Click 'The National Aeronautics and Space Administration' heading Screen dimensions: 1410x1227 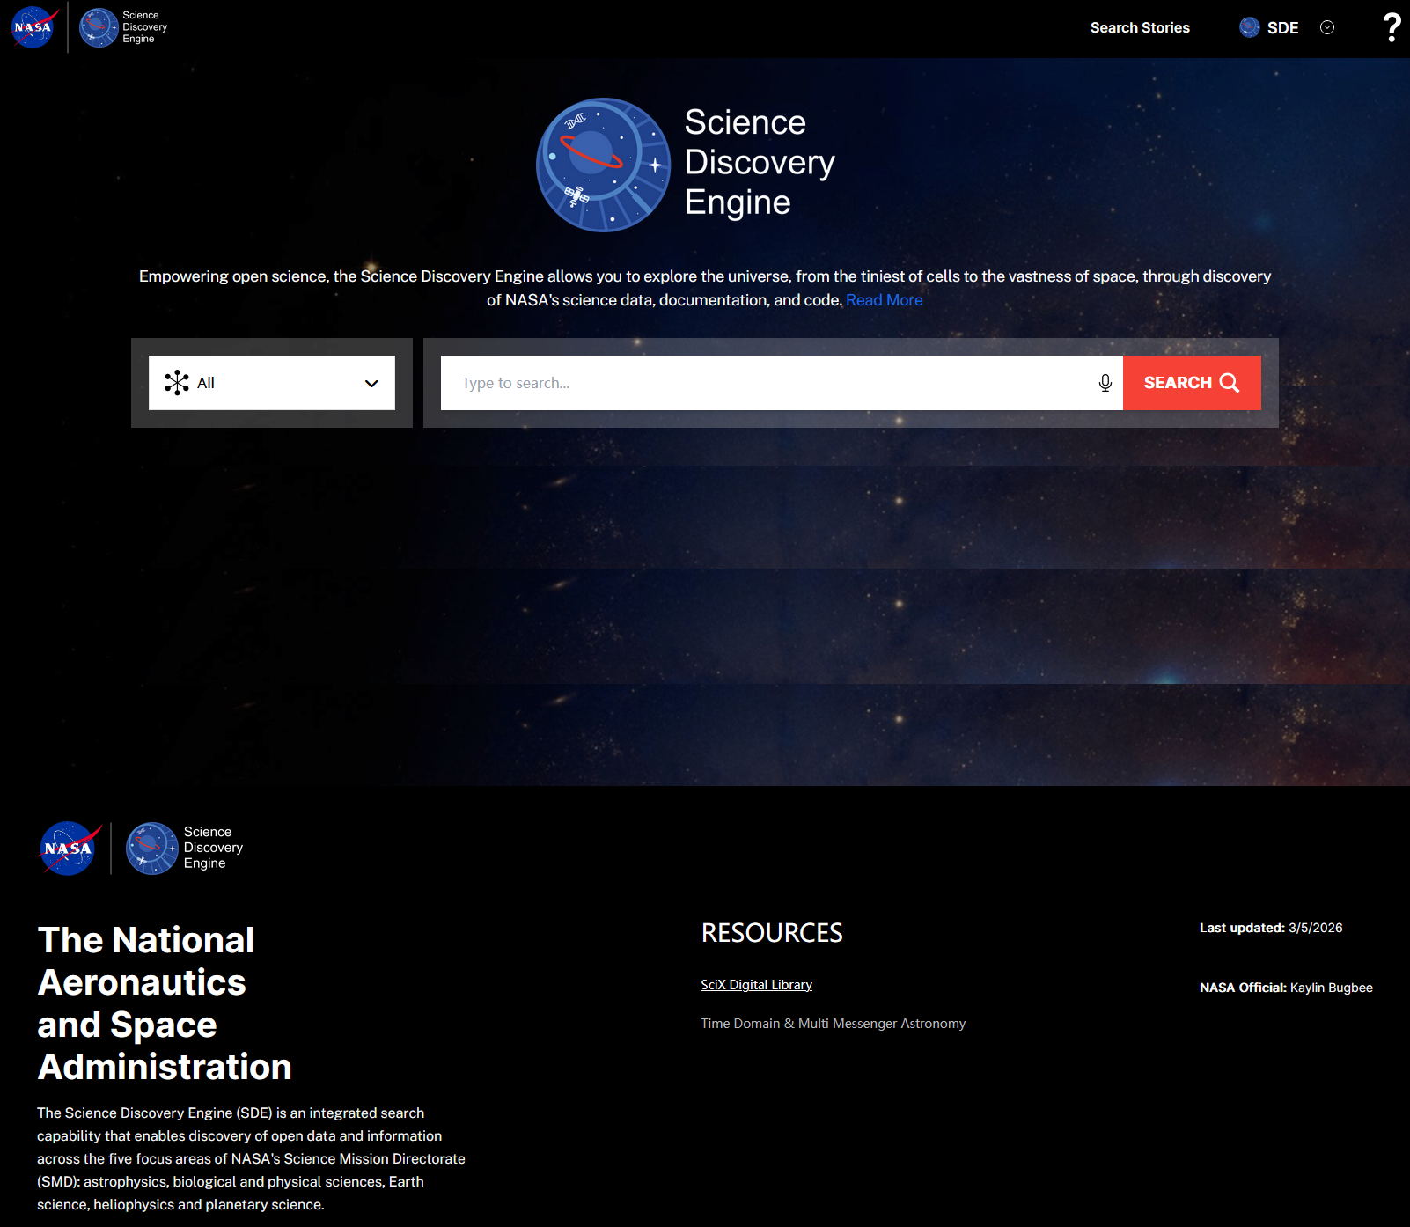point(165,1003)
